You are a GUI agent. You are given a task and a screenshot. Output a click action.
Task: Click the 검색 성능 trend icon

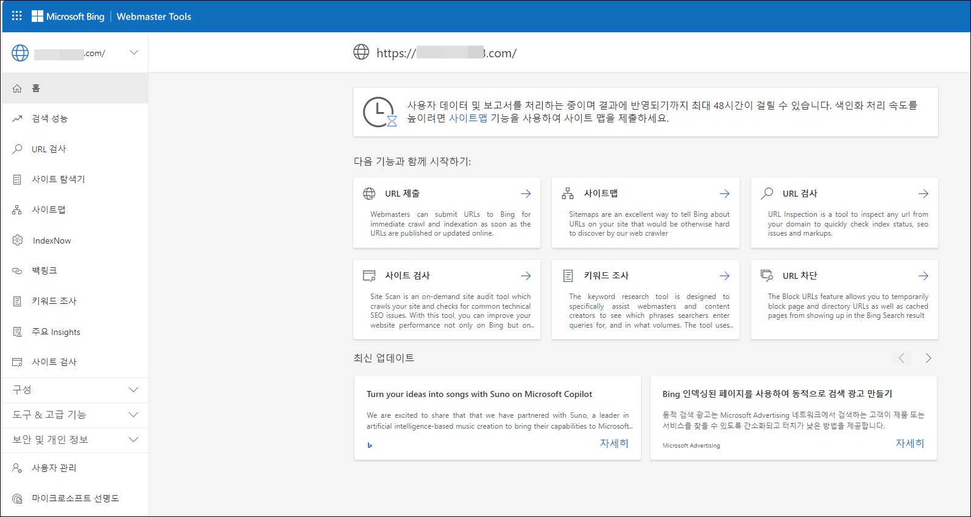coord(17,119)
